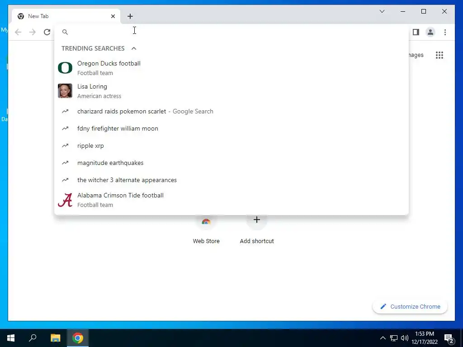Click the trending arrow beside magnitude earthquakes
This screenshot has height=347, width=463.
65,163
